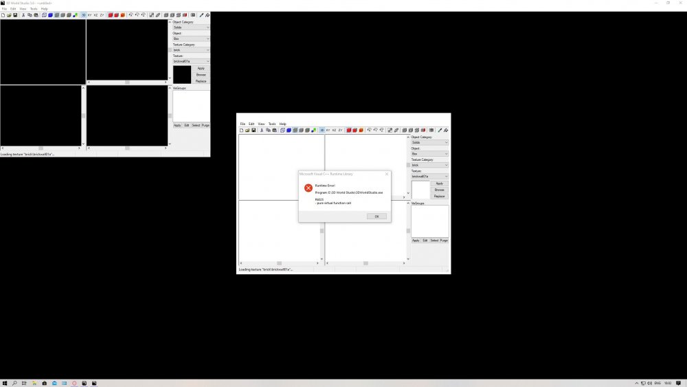Select blue cube icon in window behind error dialog
The image size is (687, 387).
(289, 130)
